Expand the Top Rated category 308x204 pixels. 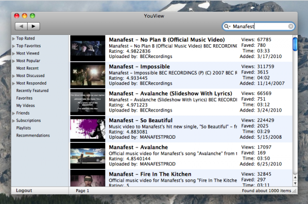13,39
